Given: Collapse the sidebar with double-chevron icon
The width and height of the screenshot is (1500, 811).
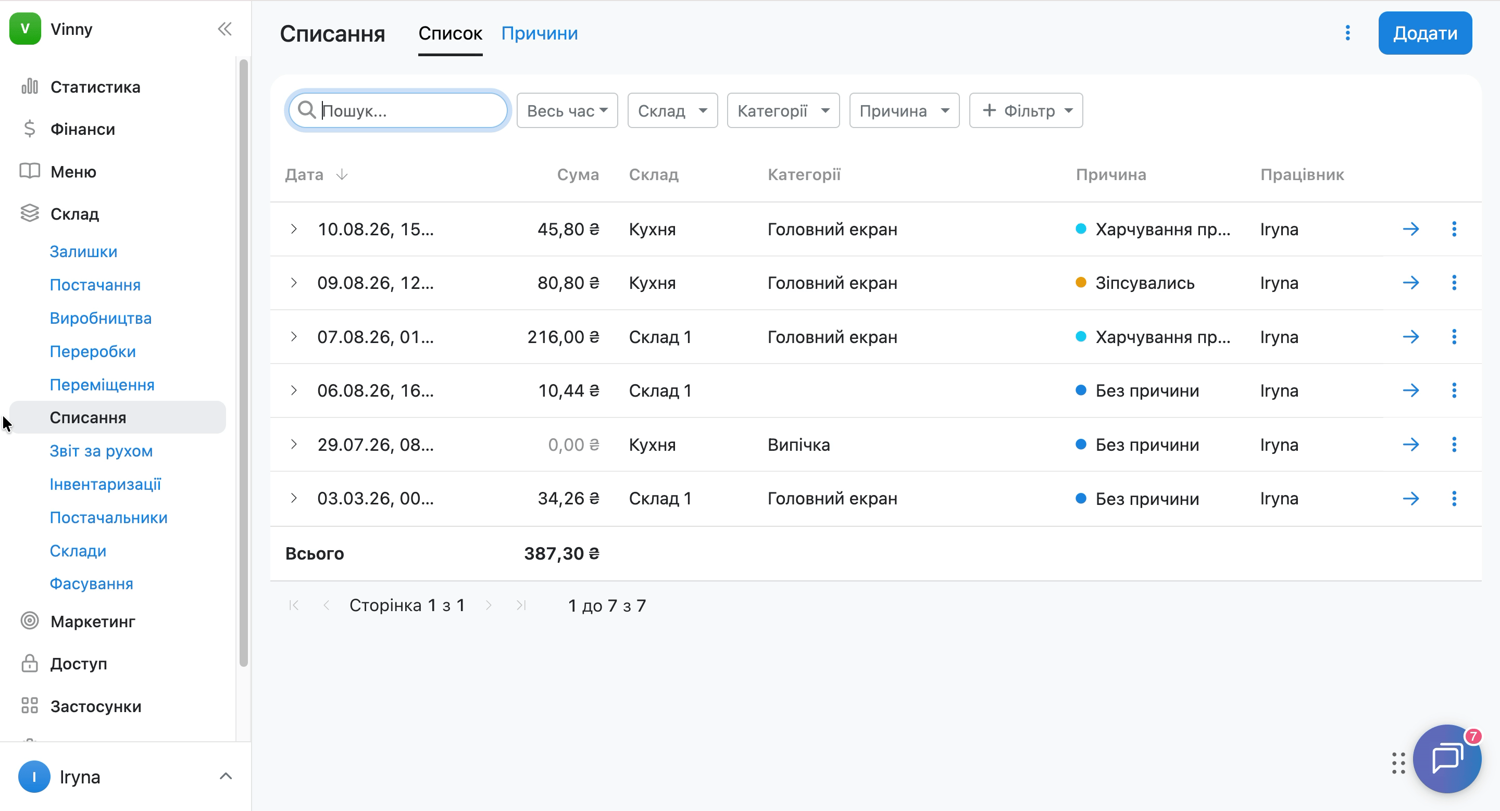Looking at the screenshot, I should 225,29.
